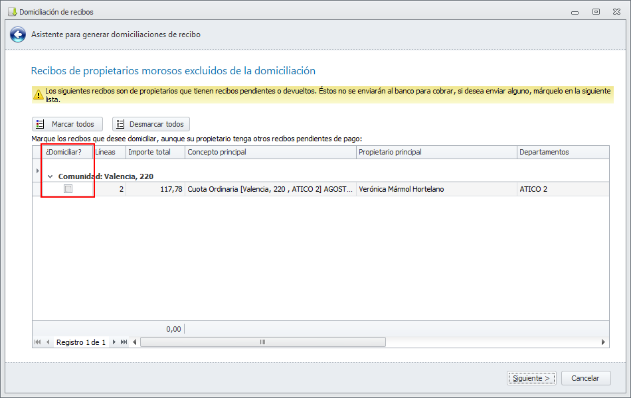Go back using the blue arrow icon
Image resolution: width=631 pixels, height=398 pixels.
click(18, 34)
